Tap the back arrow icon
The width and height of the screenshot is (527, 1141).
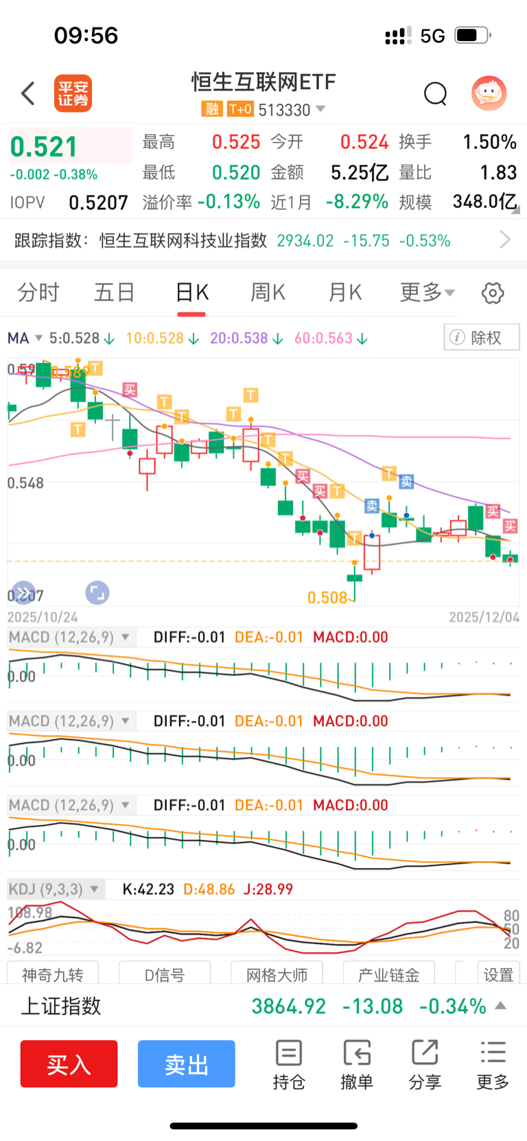point(28,93)
